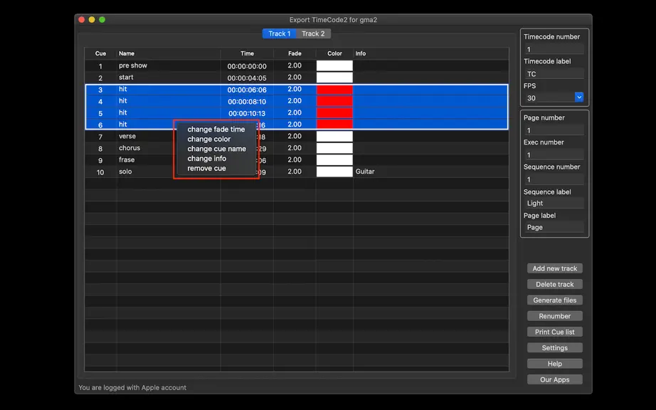Click the Our Apps button
656x410 pixels.
(x=555, y=379)
